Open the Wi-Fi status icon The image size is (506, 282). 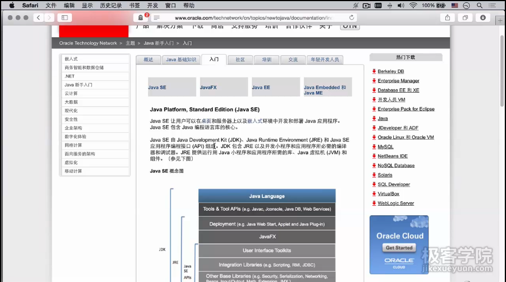coord(413,6)
